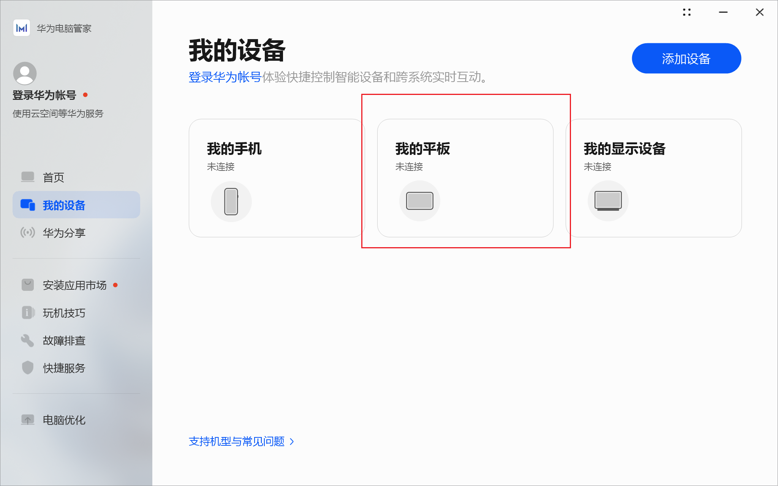Open 支持机型与常见问题 link

[236, 442]
